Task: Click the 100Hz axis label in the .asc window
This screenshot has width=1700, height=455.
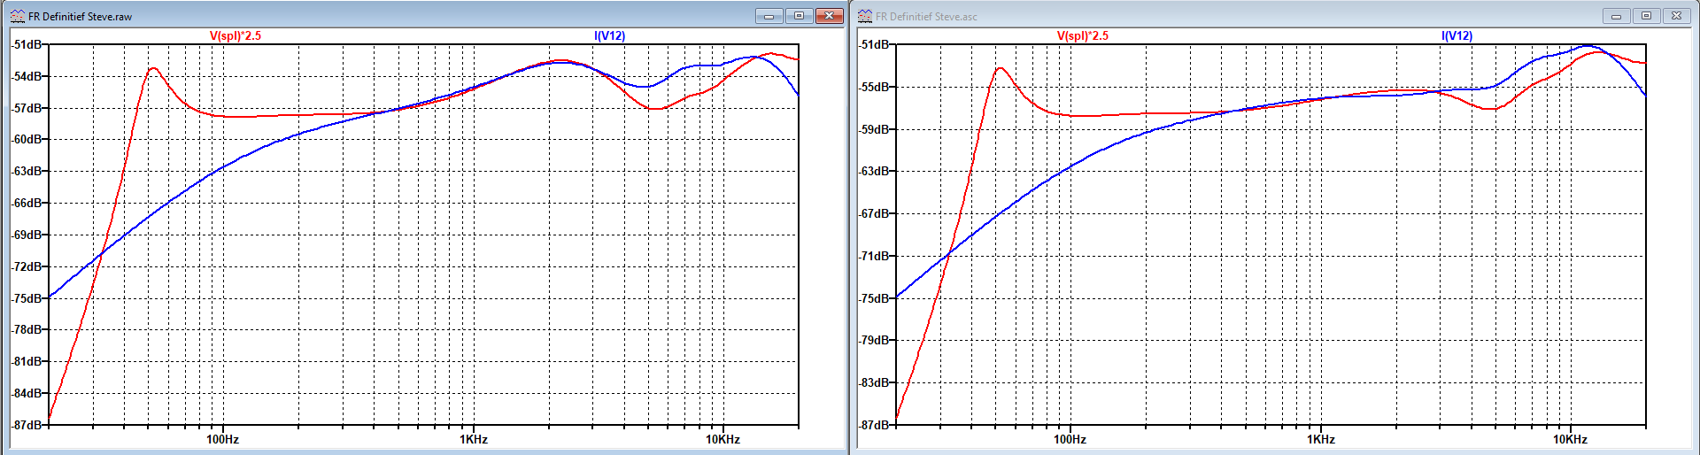Action: [1070, 439]
